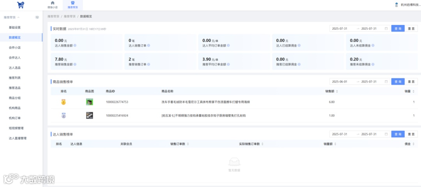Open the 微信小店 home tab

53,5
